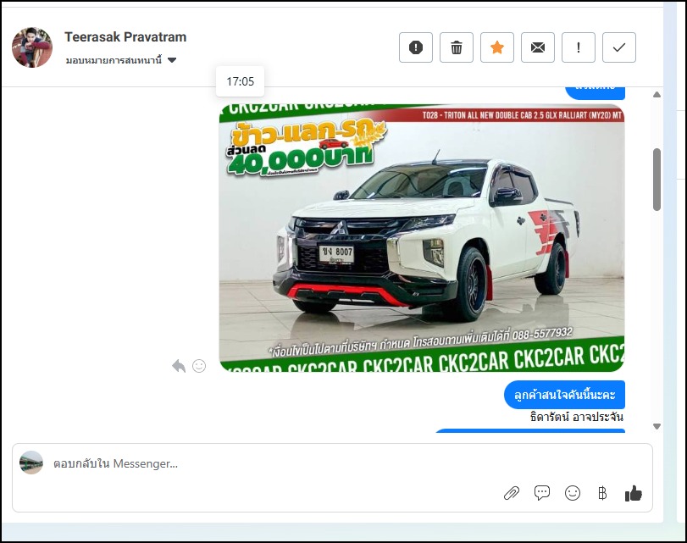React to truck image with smiley icon

click(199, 366)
